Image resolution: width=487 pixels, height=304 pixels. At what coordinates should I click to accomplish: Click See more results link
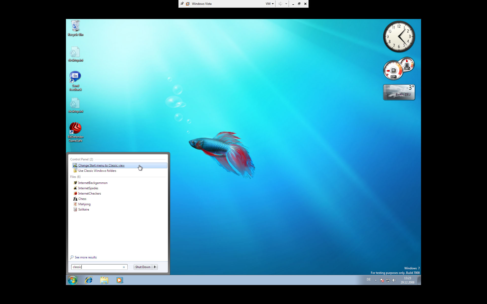click(85, 257)
